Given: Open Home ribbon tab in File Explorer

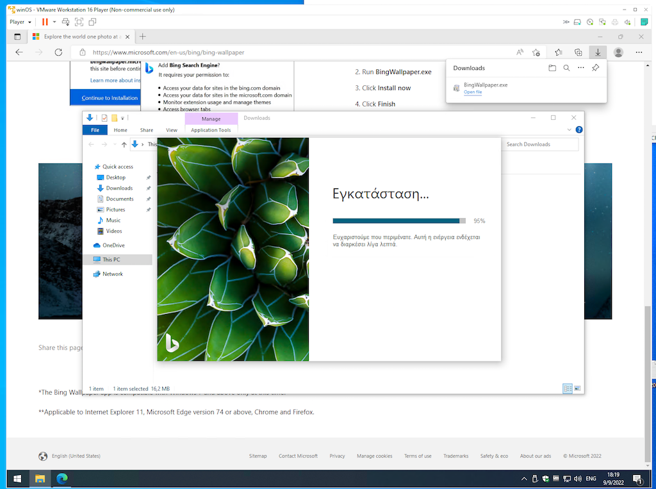Looking at the screenshot, I should [x=120, y=130].
